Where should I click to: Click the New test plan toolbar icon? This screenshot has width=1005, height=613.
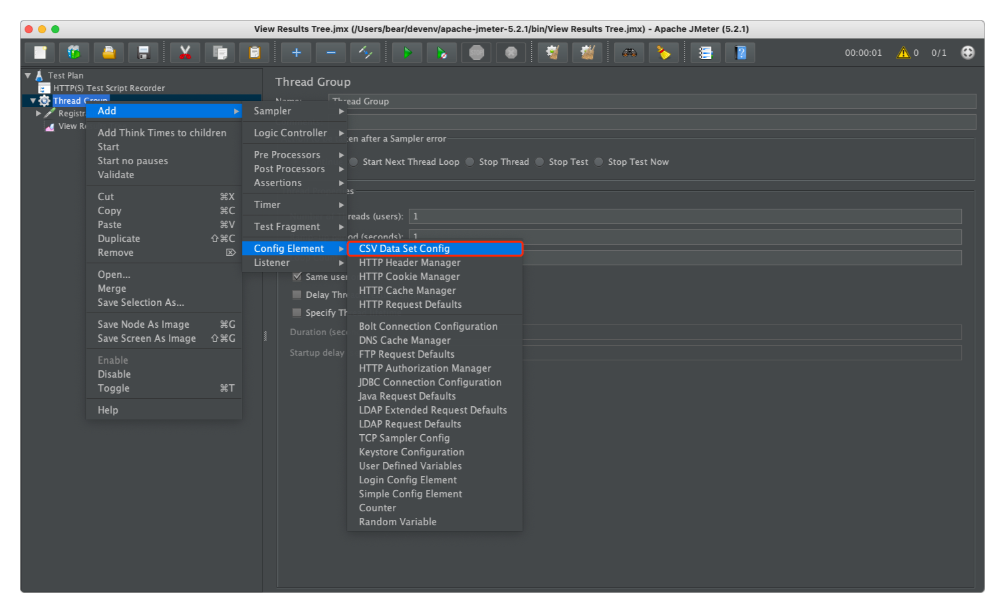coord(40,53)
